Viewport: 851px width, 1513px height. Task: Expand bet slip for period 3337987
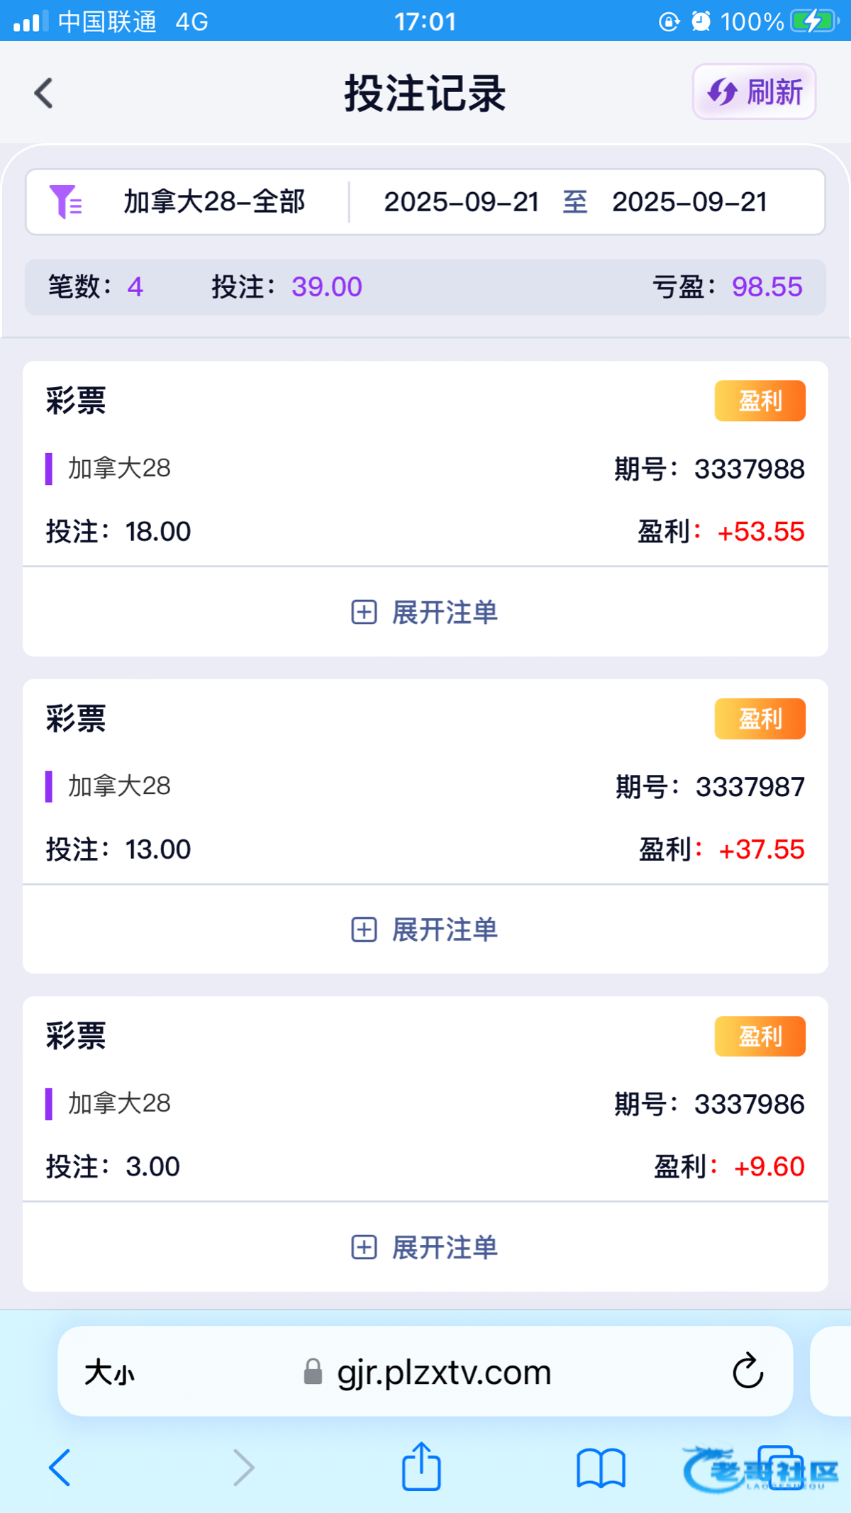(425, 929)
